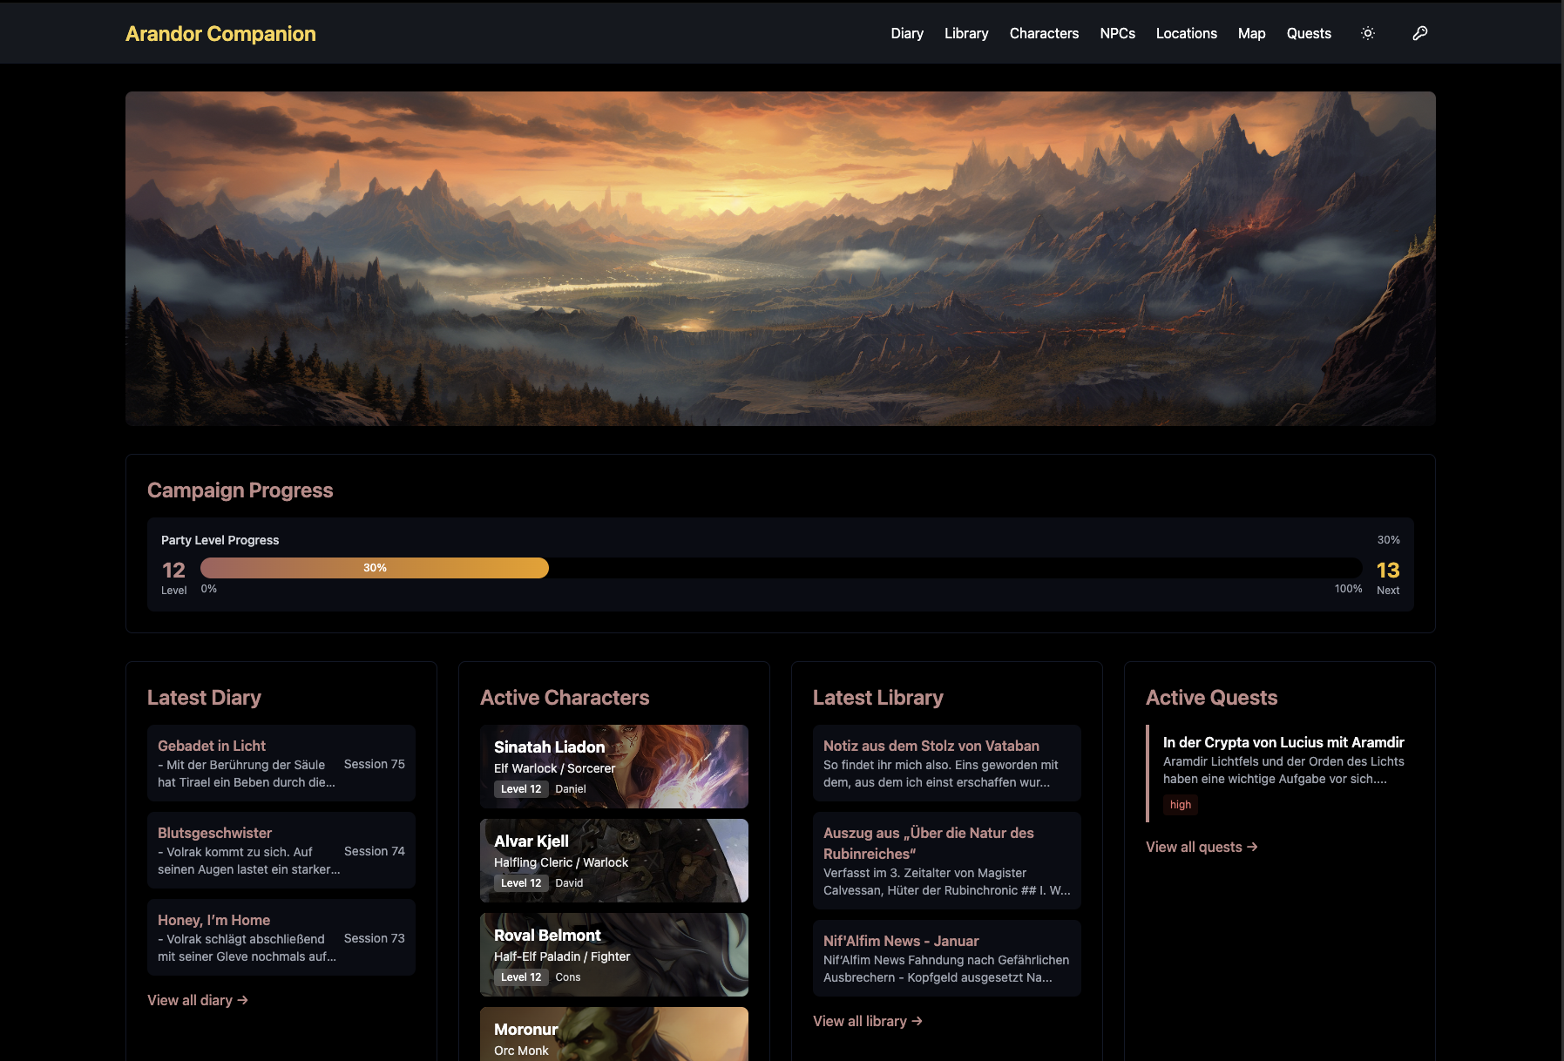
Task: Follow the View all diary link
Action: coord(198,1000)
